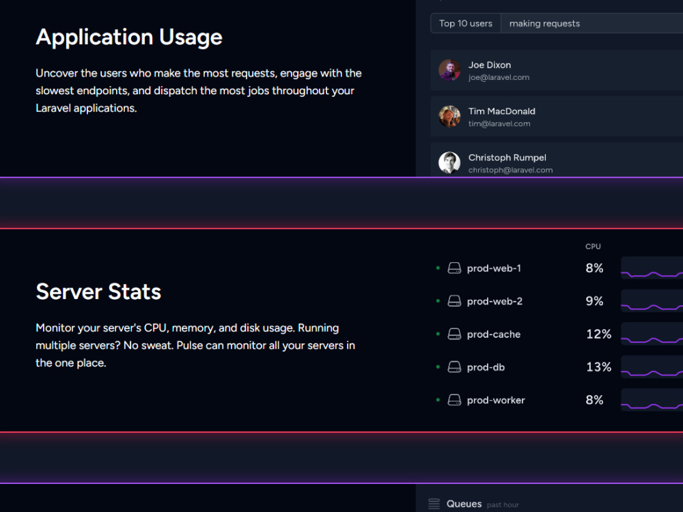
Task: Select the prod-web-2 server name
Action: coord(494,302)
